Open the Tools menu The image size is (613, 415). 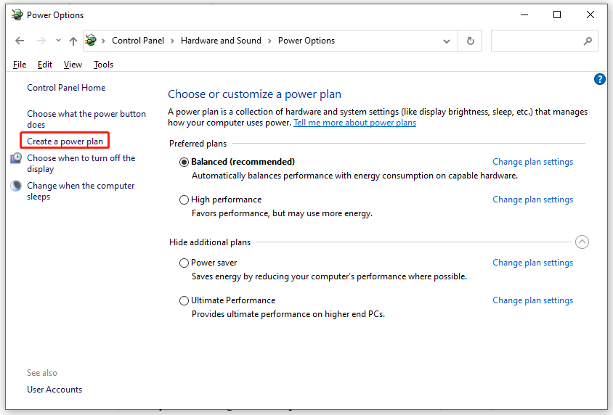click(103, 65)
